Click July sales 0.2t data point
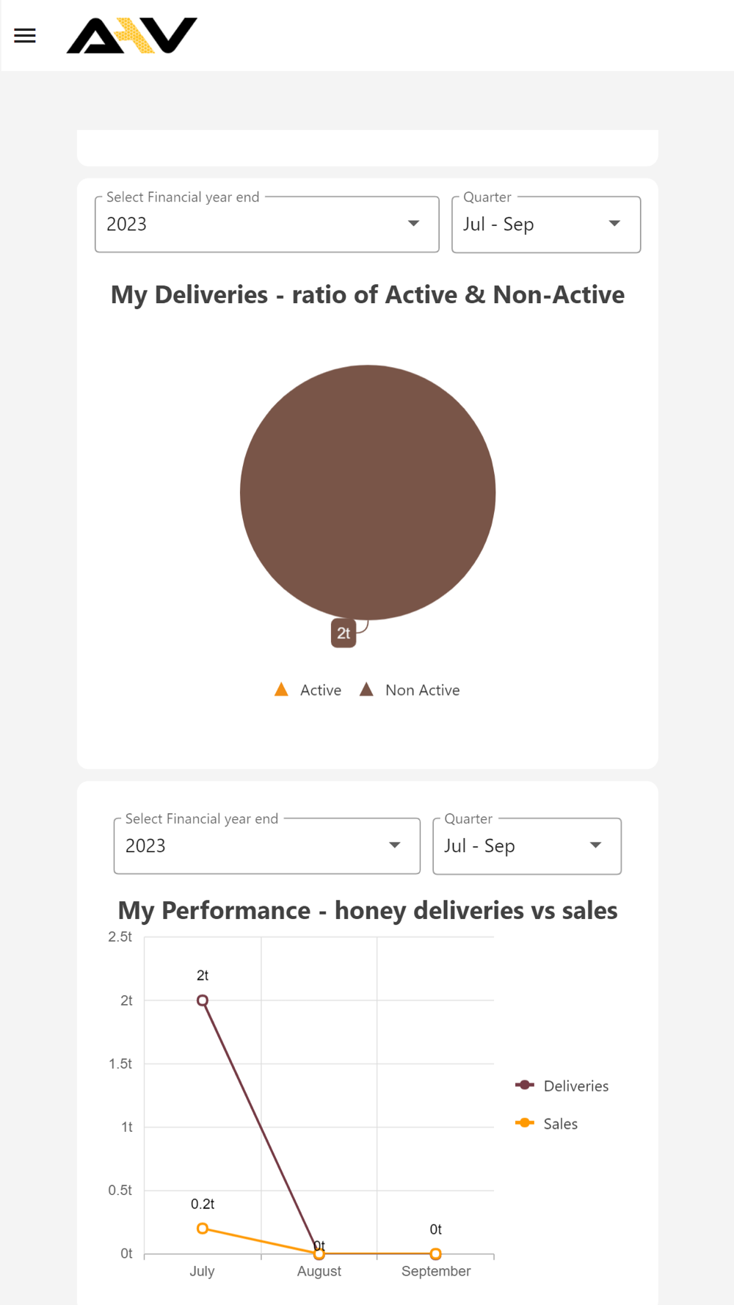The image size is (734, 1305). point(203,1229)
